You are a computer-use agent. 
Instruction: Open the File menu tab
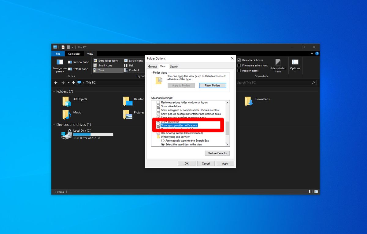[x=58, y=54]
